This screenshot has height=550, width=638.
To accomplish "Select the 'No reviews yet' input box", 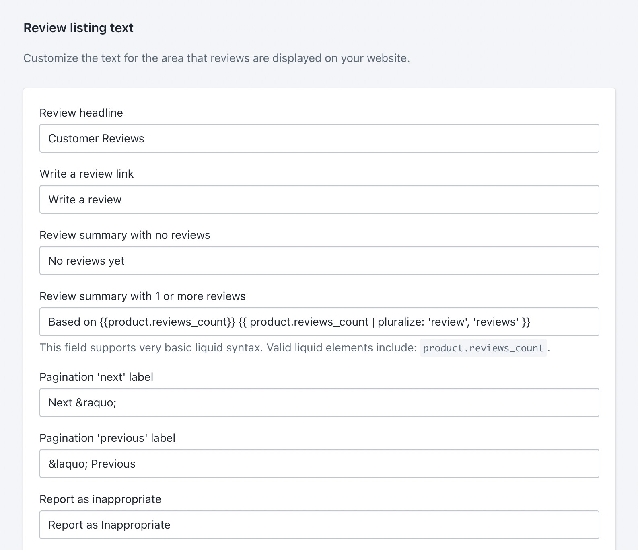I will tap(319, 261).
